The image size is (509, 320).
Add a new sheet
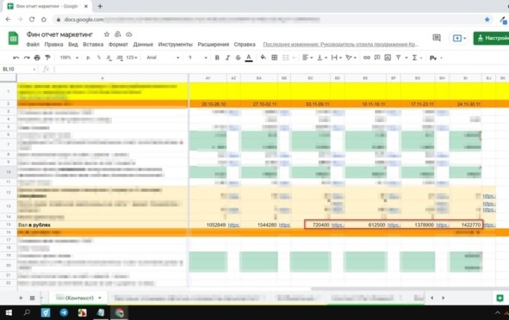21,298
